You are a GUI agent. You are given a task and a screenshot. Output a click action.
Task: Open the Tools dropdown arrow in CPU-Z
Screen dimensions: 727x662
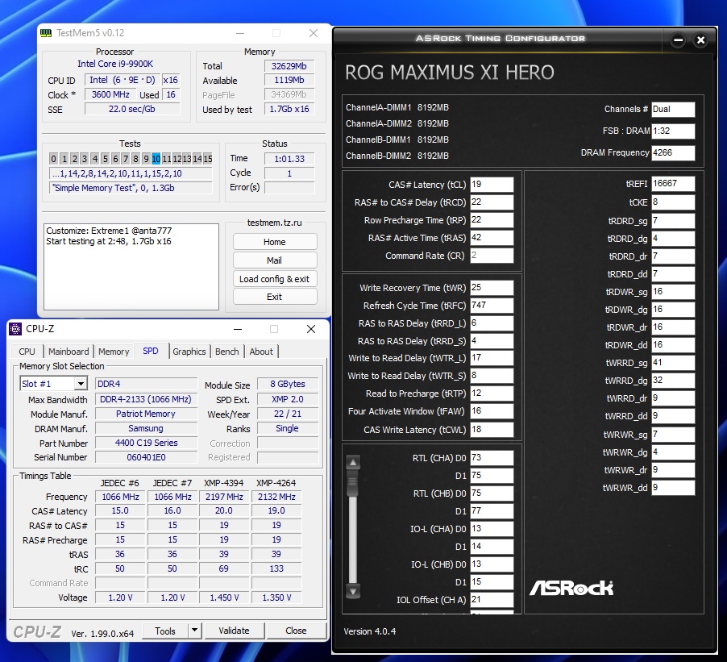(195, 630)
